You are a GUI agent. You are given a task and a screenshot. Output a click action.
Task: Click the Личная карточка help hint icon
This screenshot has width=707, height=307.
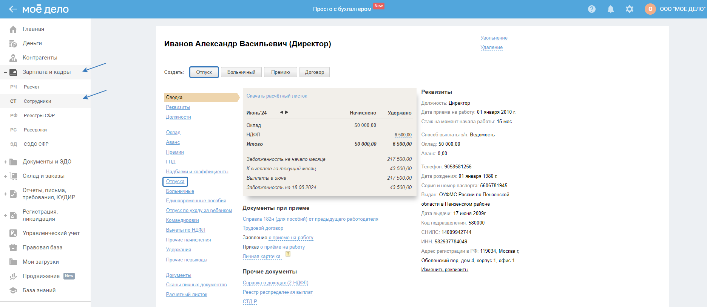[x=288, y=254]
